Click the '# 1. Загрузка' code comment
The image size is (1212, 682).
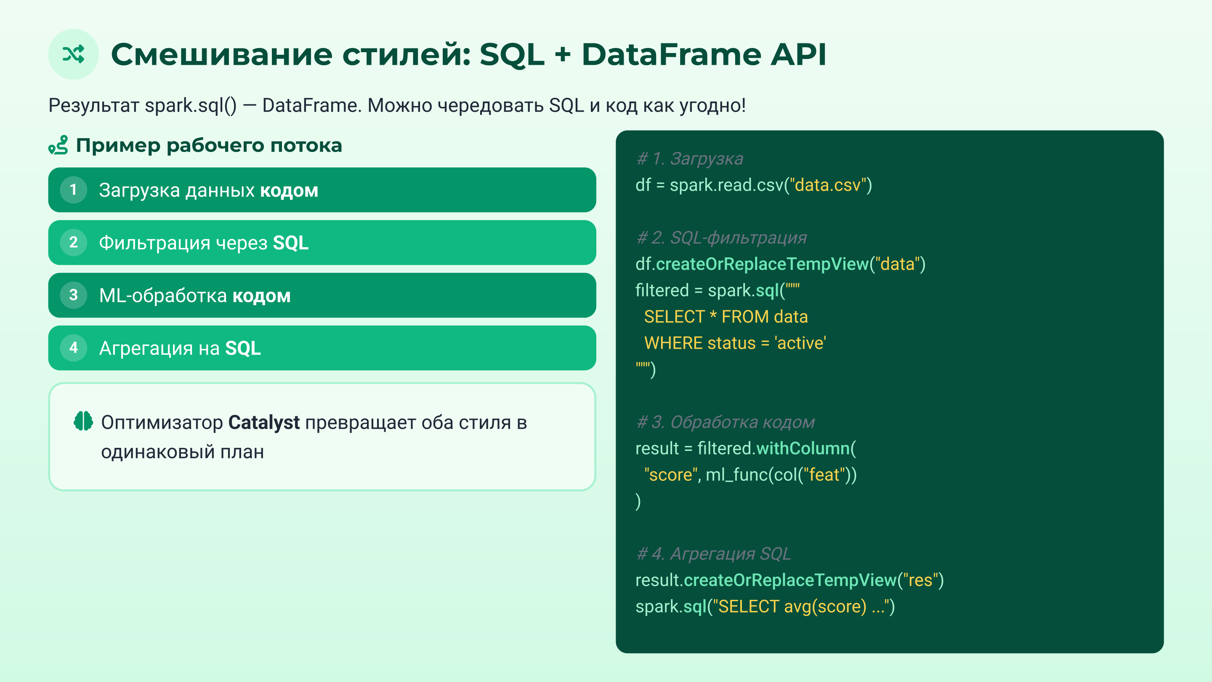(690, 159)
